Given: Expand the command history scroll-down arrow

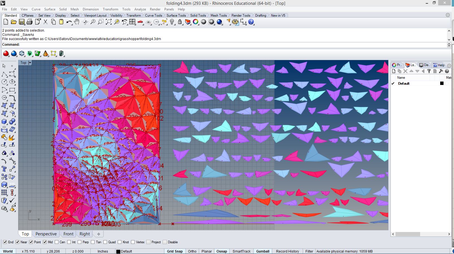Looking at the screenshot, I should pos(449,40).
